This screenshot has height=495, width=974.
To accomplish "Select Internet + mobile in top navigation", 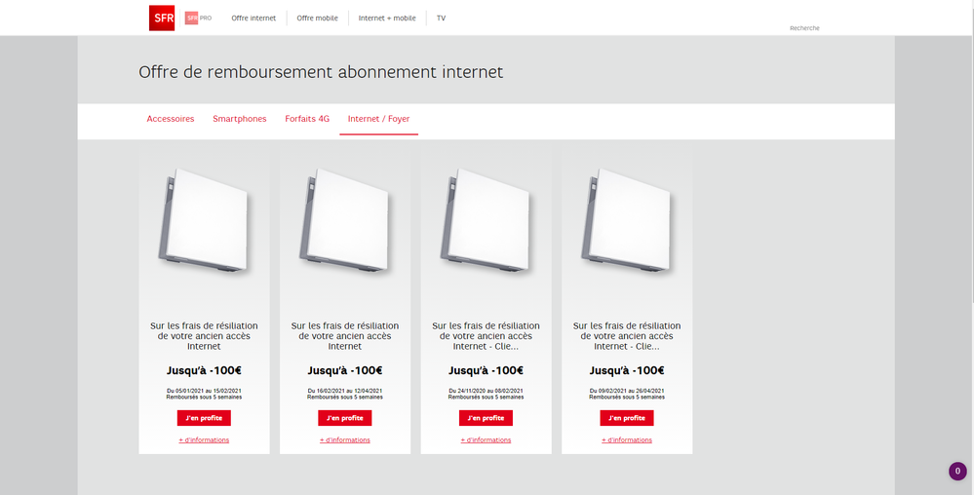I will pyautogui.click(x=387, y=19).
